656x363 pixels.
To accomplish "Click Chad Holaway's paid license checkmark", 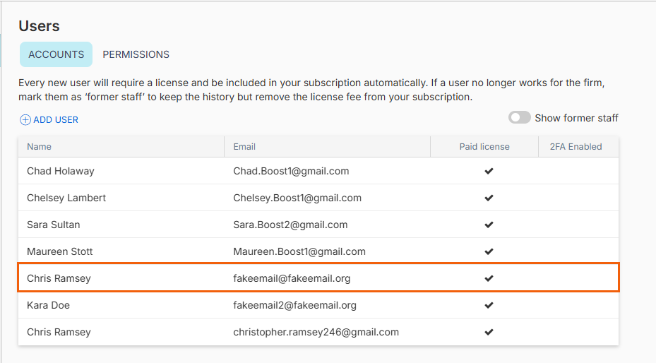I will click(489, 171).
